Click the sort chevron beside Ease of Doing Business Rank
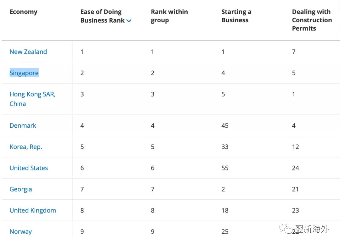 point(129,21)
